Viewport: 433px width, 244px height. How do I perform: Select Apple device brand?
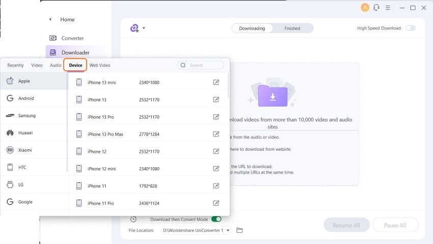(x=34, y=81)
